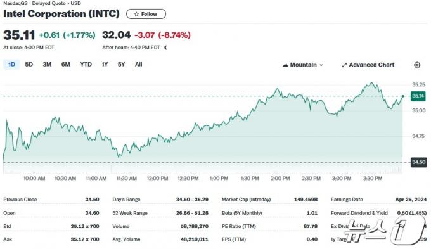
Task: Click Forward Dividend & Yield value
Action: pos(412,213)
